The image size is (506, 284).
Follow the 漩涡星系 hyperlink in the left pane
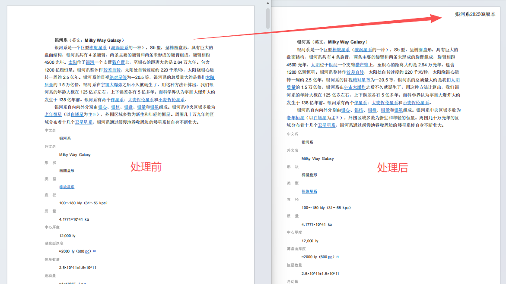(120, 48)
